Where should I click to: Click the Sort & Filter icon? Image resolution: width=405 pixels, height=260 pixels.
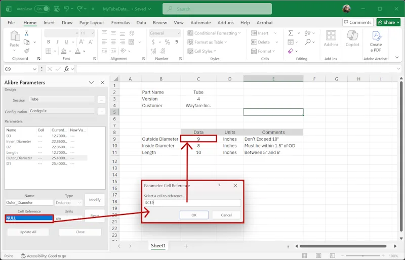pos(307,33)
